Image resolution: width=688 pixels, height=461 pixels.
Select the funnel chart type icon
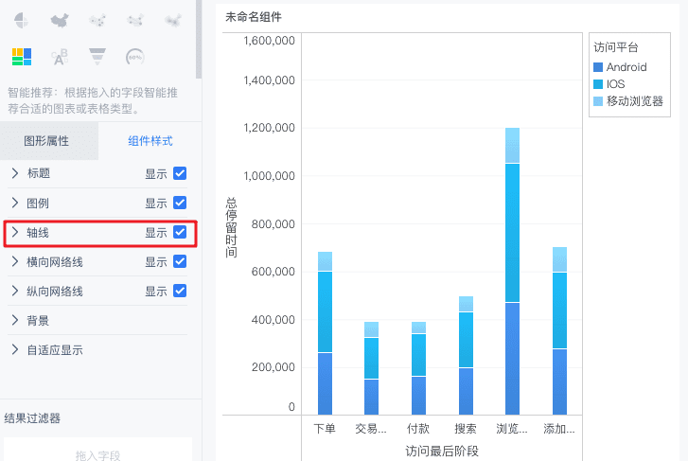(x=97, y=57)
